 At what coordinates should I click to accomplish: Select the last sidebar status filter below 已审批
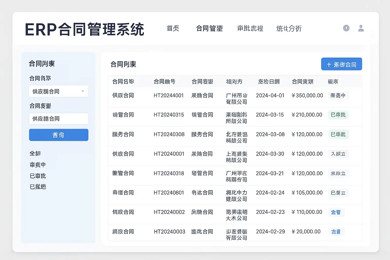(38, 187)
